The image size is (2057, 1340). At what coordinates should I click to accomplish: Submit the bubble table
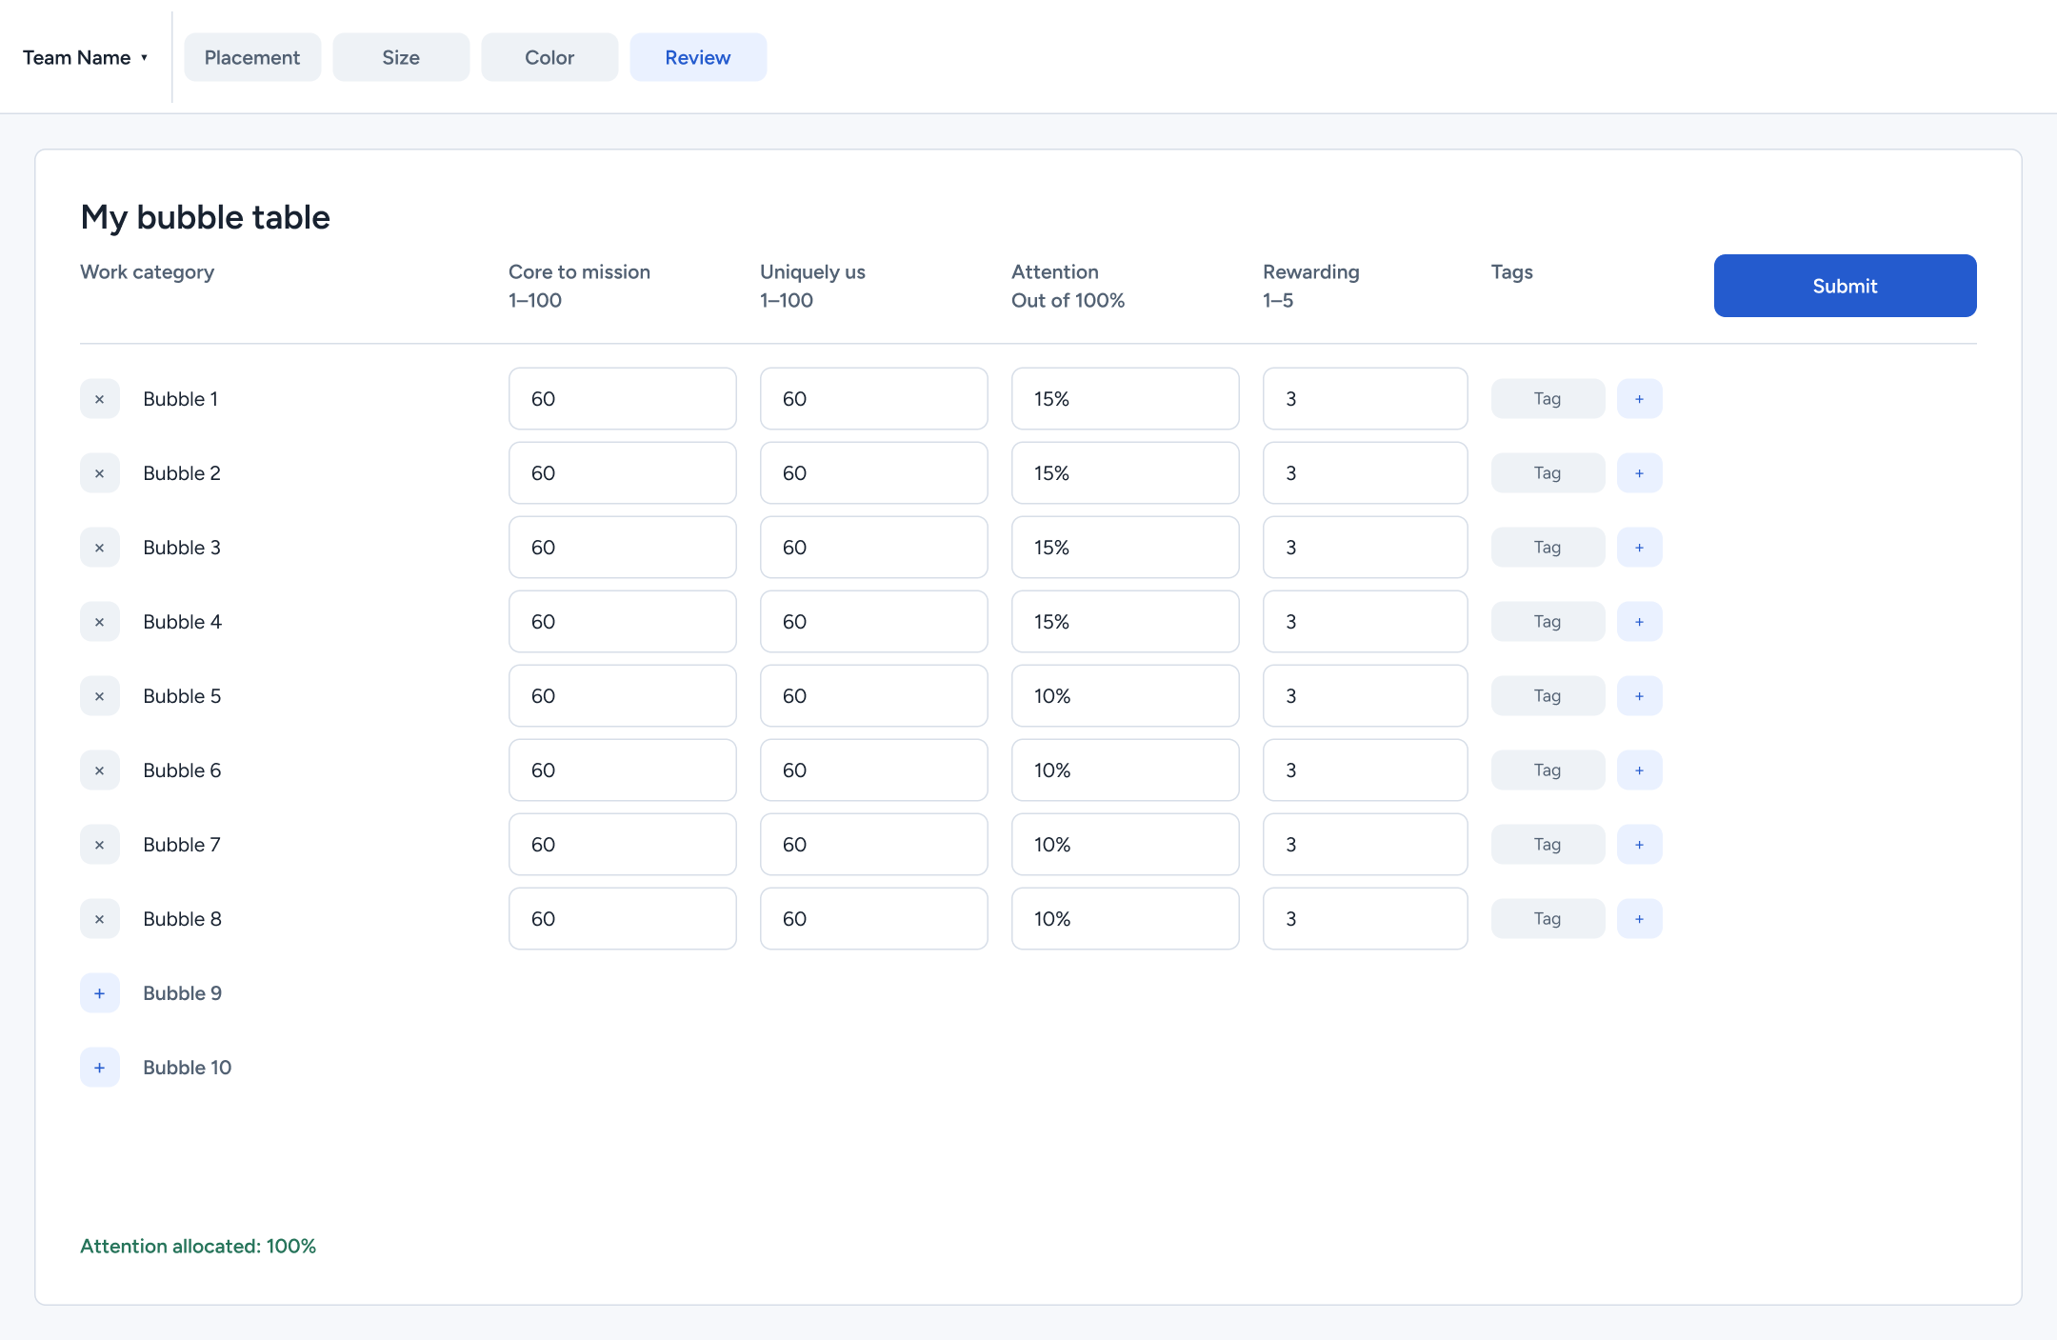pyautogui.click(x=1845, y=286)
